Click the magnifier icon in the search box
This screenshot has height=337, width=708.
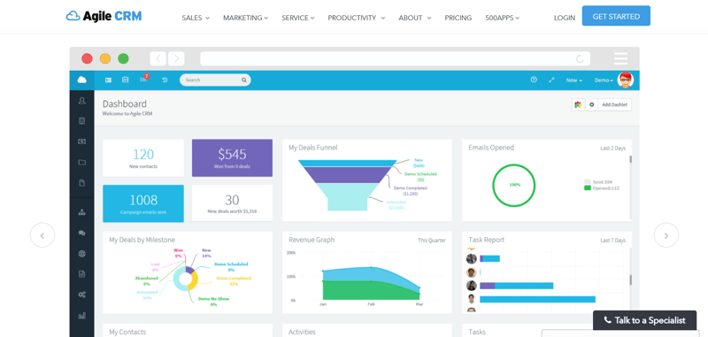[x=244, y=80]
